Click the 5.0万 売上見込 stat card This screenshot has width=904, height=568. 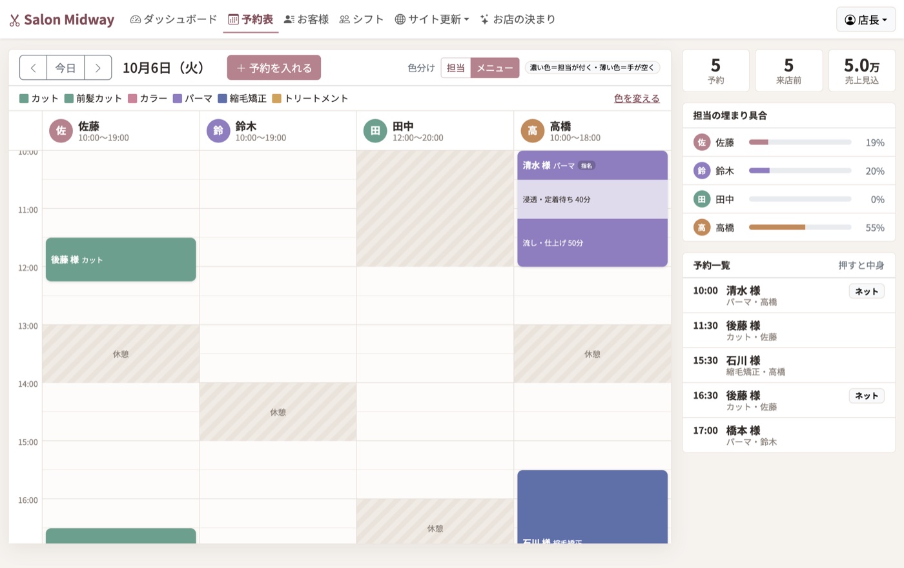pos(861,71)
